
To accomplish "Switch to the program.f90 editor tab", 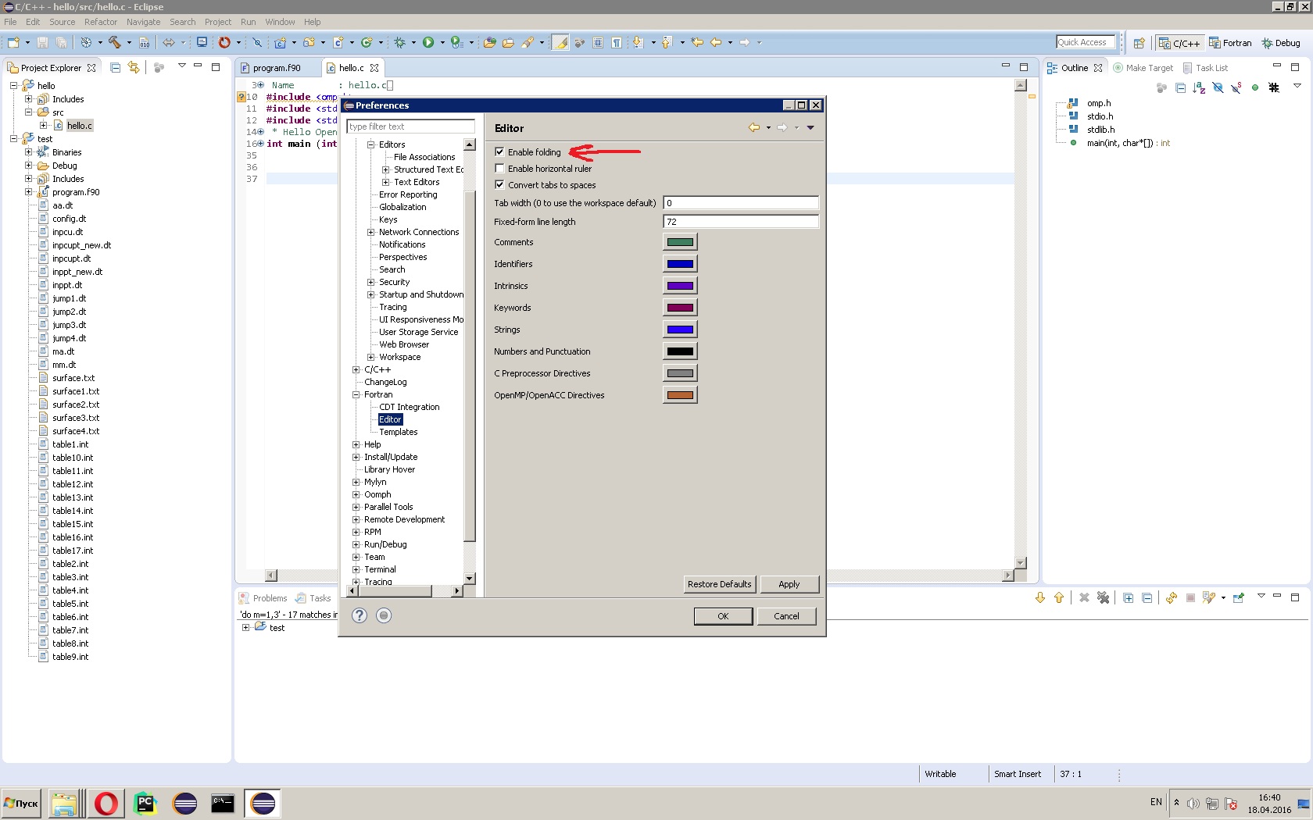I will point(277,68).
